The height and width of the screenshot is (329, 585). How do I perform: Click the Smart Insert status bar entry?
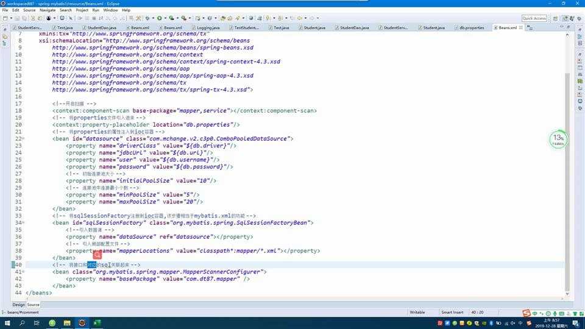point(452,312)
